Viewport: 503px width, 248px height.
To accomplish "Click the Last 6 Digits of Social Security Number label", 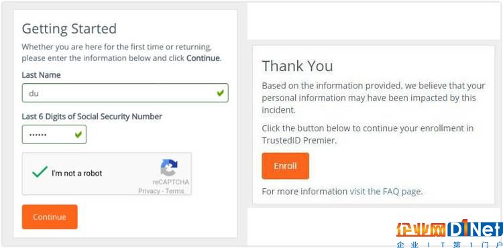I will 92,117.
